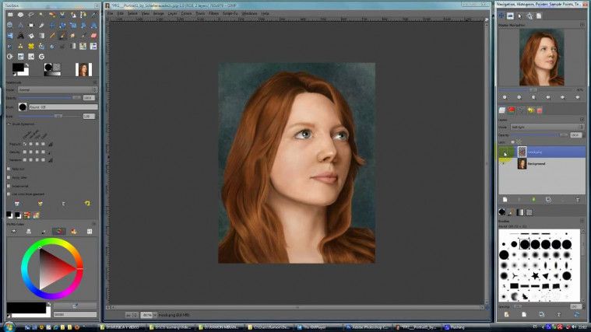
Task: Click the HTML notation input field
Action: [75, 314]
